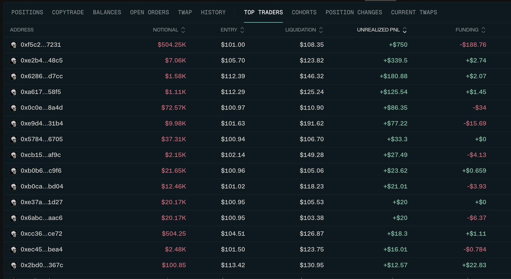Viewport: 511px width, 279px height.
Task: Click the Address column header
Action: [22, 30]
